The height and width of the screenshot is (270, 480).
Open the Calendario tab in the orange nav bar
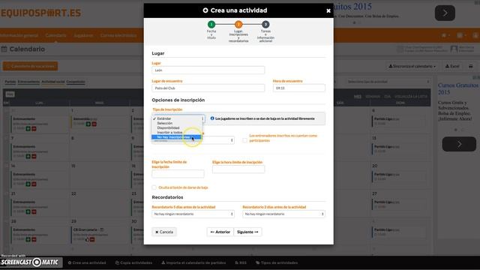(x=55, y=35)
